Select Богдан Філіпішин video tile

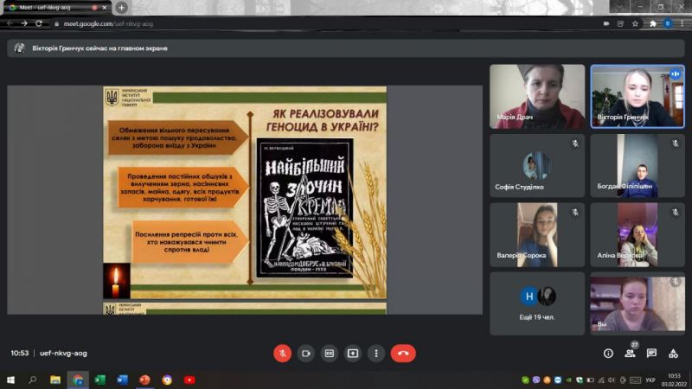click(638, 165)
